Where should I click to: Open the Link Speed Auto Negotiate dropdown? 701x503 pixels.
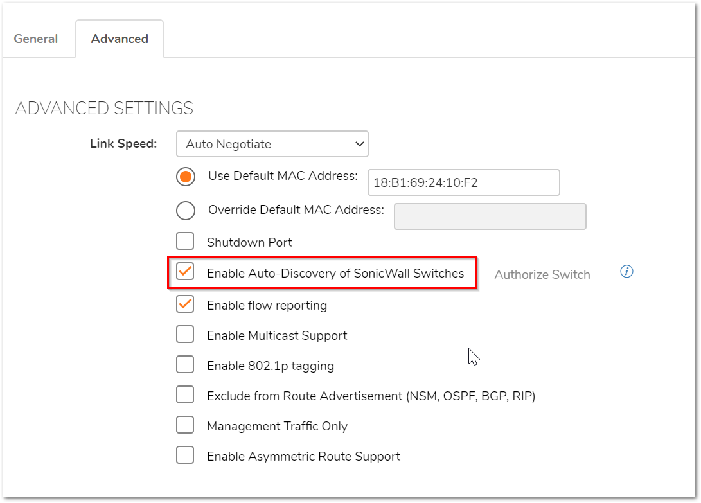pos(272,144)
